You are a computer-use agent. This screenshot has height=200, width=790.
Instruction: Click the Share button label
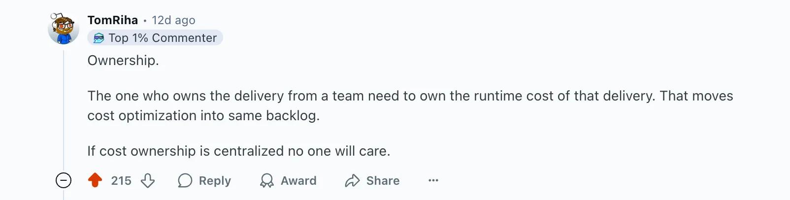[x=383, y=181]
